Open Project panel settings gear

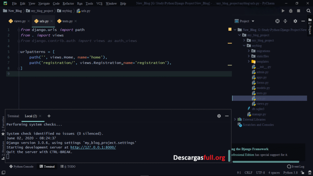coord(295,21)
